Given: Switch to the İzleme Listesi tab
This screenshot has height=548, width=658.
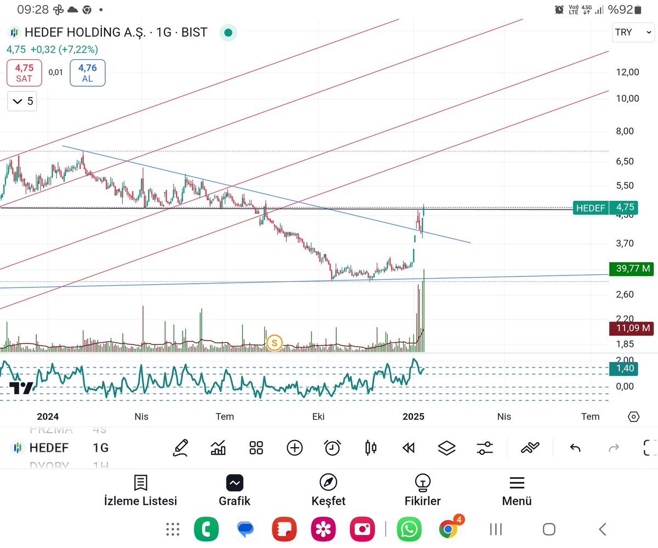Looking at the screenshot, I should 140,491.
